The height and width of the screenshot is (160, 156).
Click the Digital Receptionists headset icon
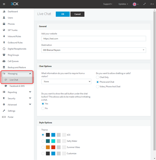(x=4, y=49)
